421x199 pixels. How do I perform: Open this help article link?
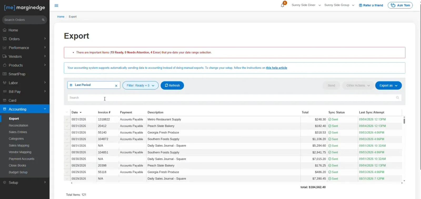coord(277,68)
